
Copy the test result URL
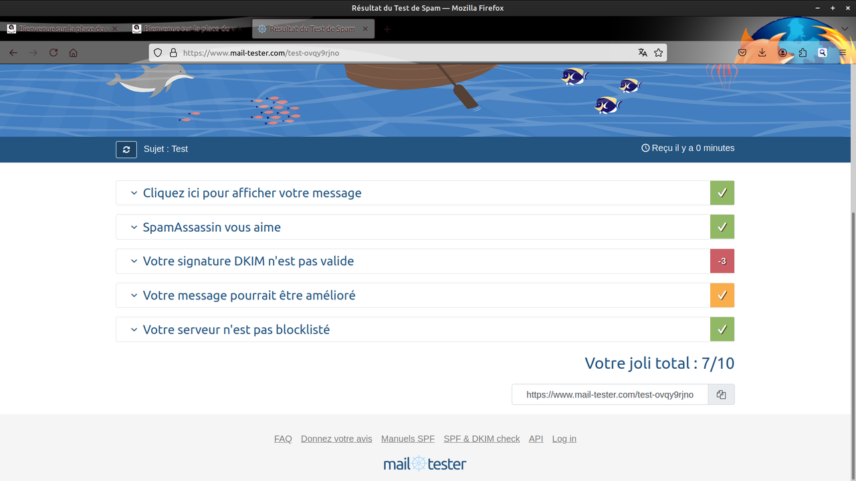coord(721,395)
